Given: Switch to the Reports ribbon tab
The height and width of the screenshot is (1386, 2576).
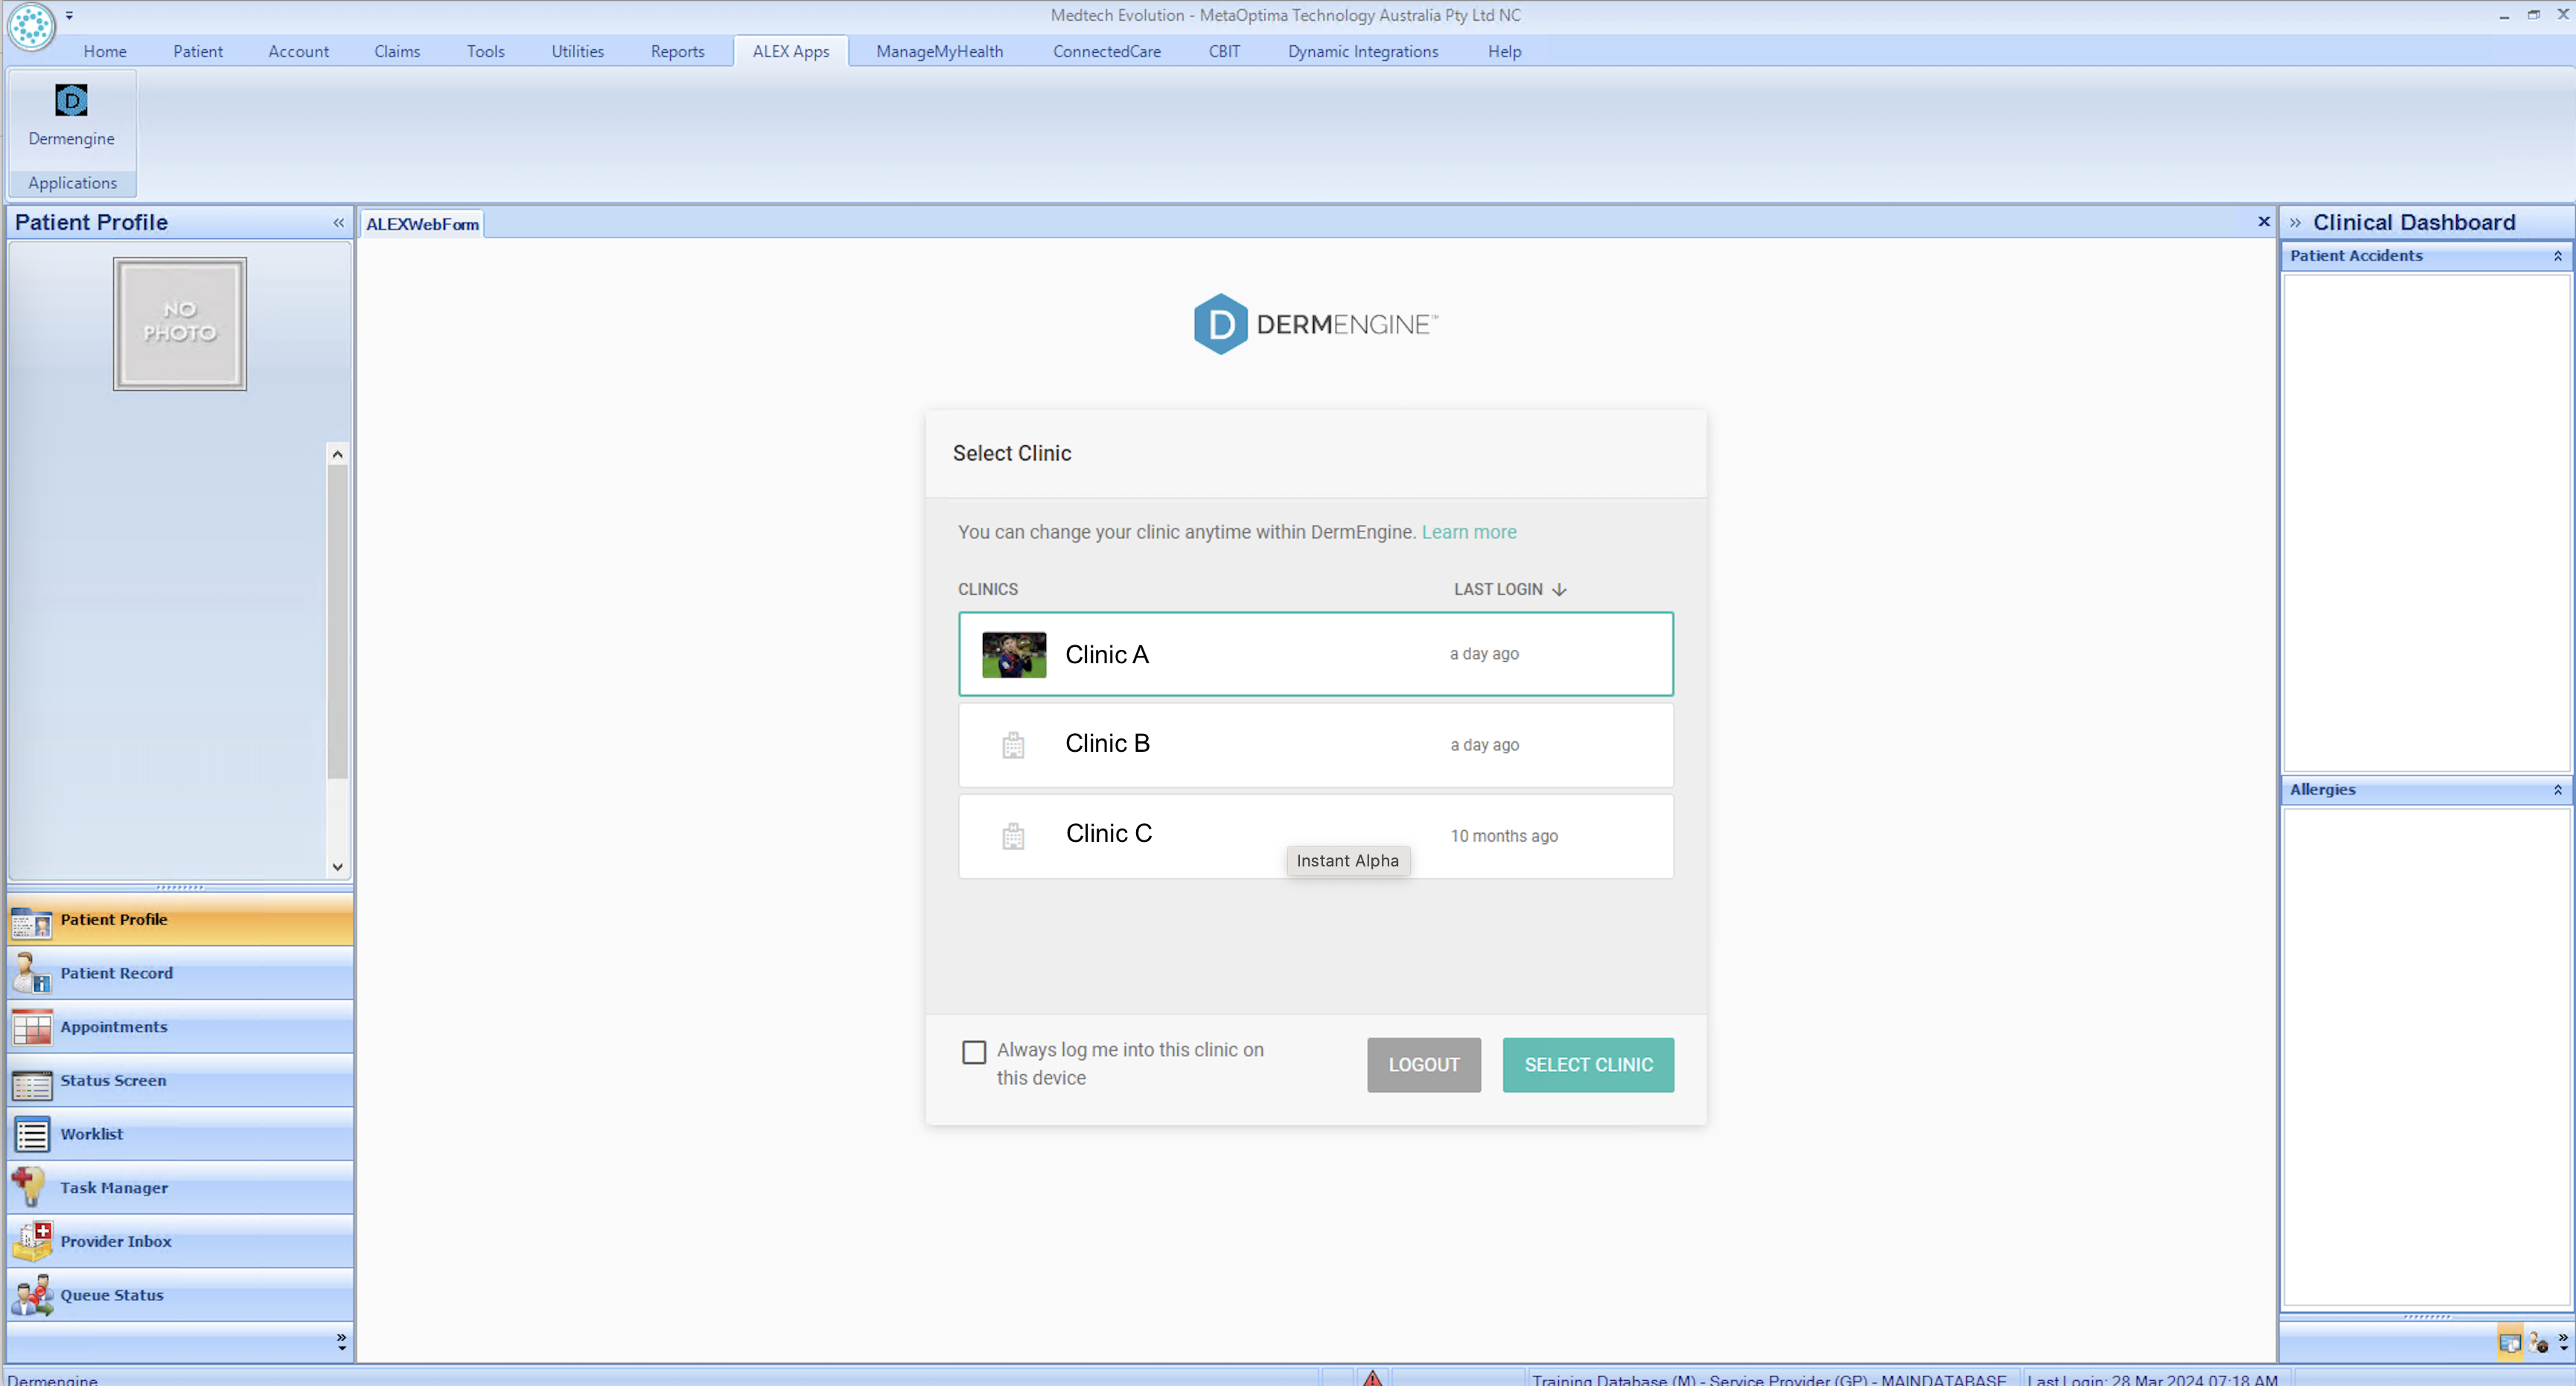Looking at the screenshot, I should coord(677,51).
